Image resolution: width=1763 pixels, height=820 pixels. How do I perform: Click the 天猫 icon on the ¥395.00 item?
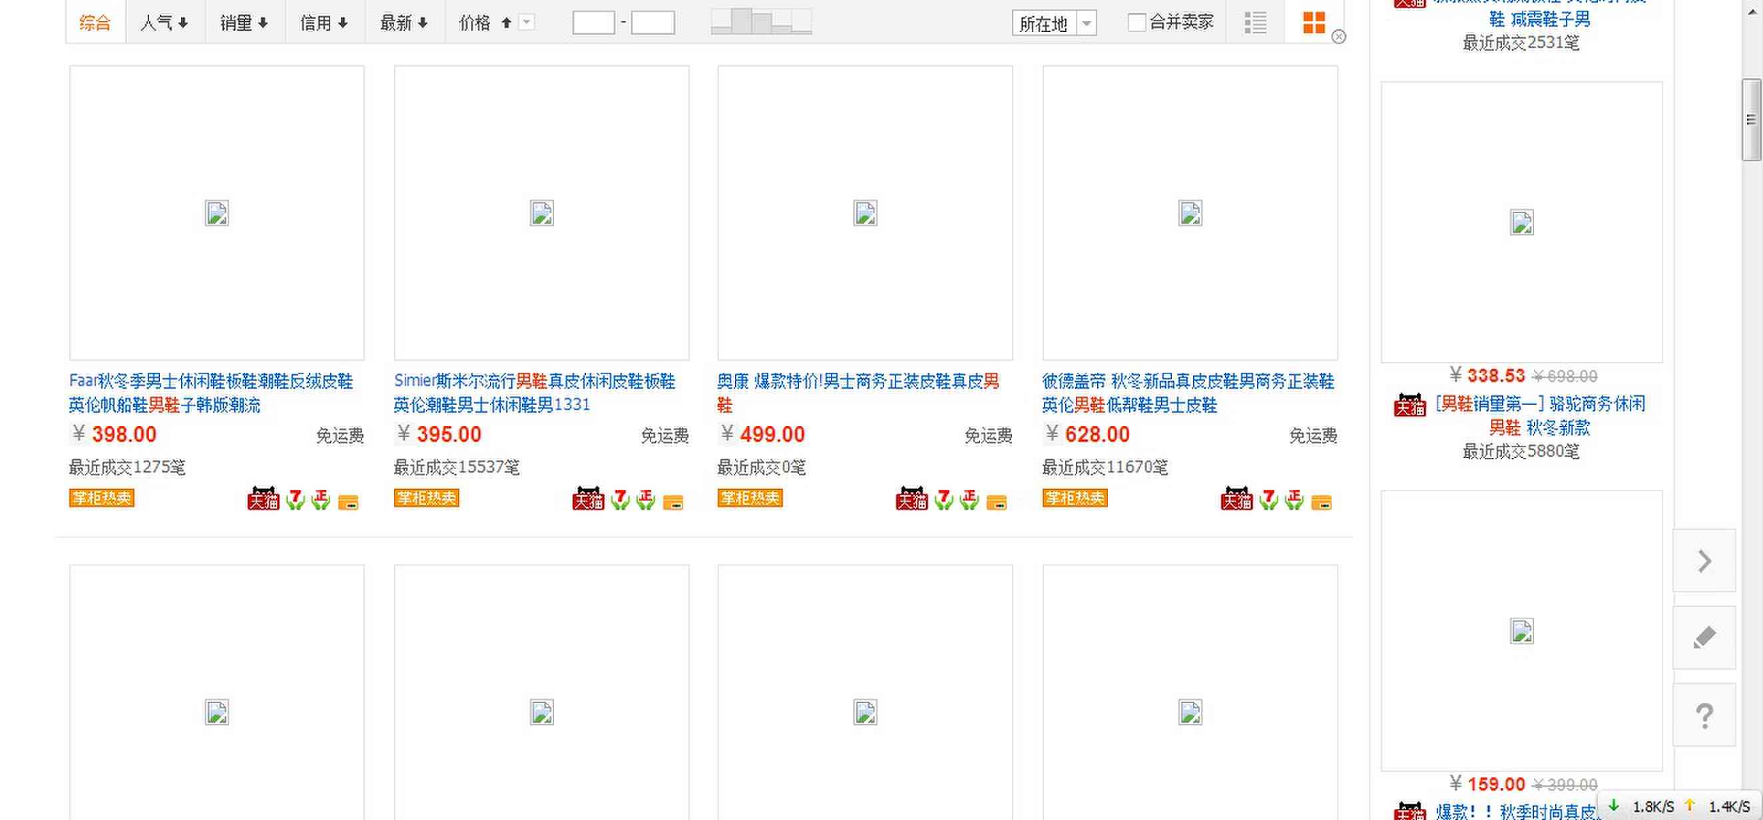click(589, 499)
